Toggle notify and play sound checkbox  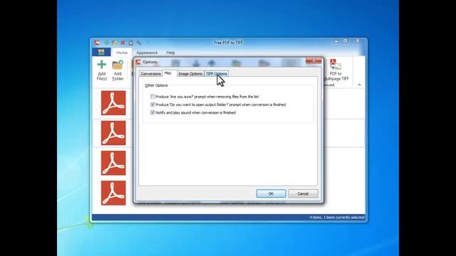[x=152, y=112]
